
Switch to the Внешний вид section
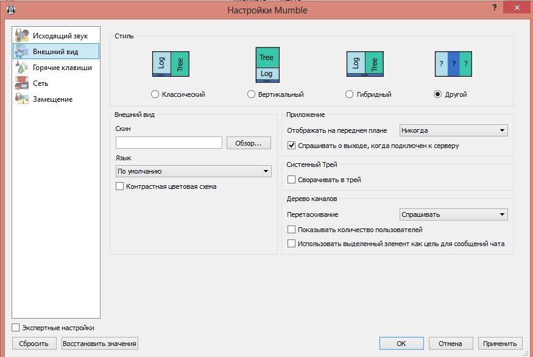(x=55, y=52)
